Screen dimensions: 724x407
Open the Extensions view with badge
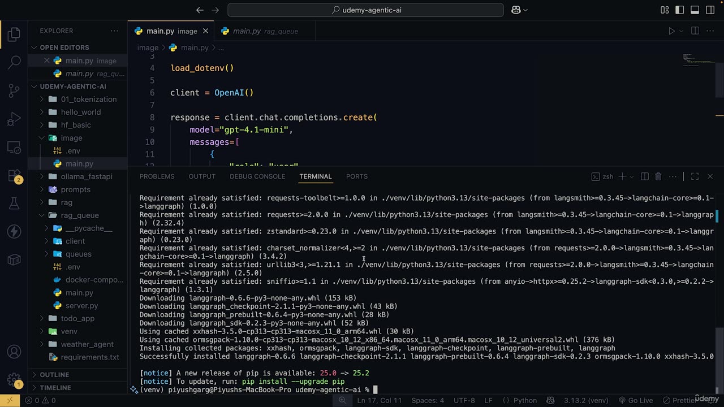14,176
